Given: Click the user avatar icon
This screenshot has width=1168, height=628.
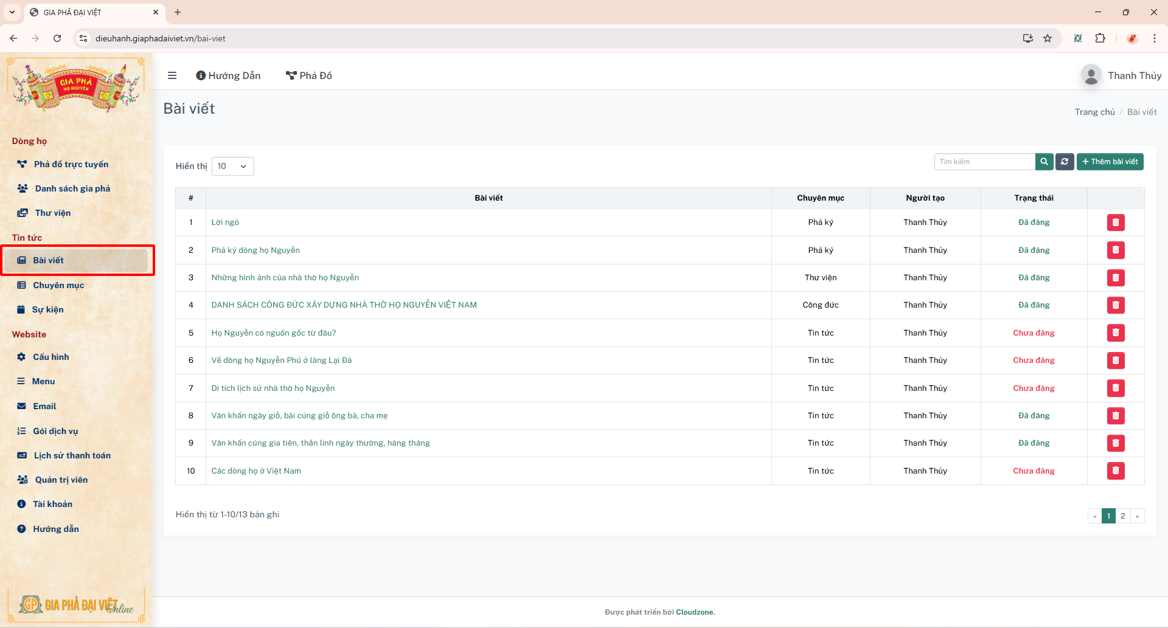Looking at the screenshot, I should coord(1091,75).
